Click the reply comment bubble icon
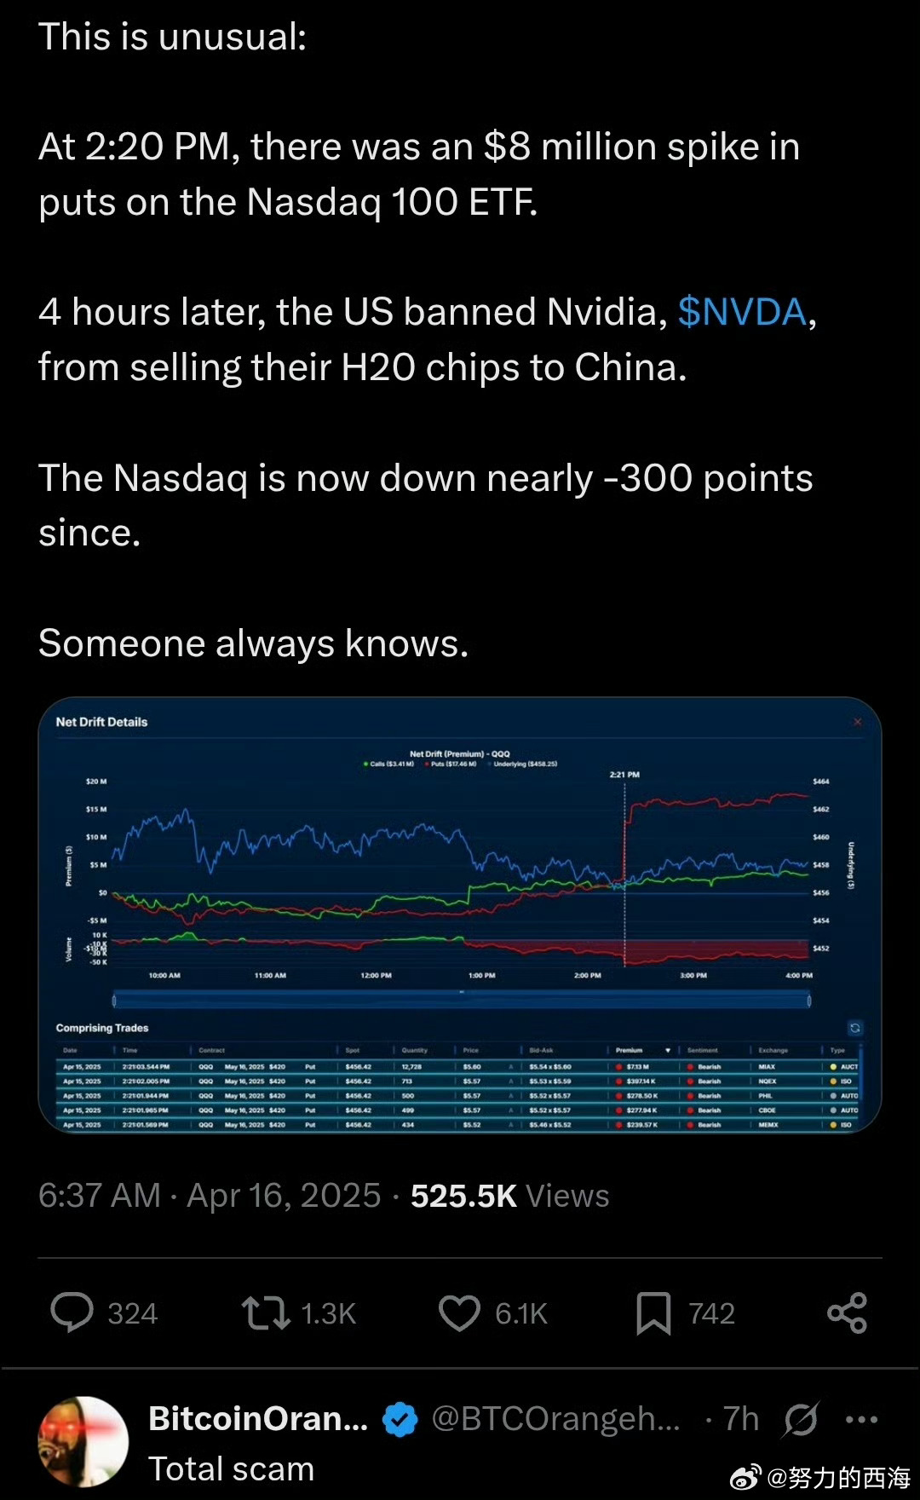The height and width of the screenshot is (1500, 920). pos(72,1312)
